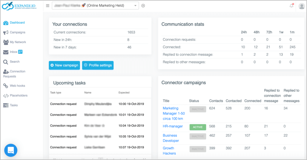Image resolution: width=307 pixels, height=160 pixels.
Task: Select Search in the sidebar
Action: (14, 62)
